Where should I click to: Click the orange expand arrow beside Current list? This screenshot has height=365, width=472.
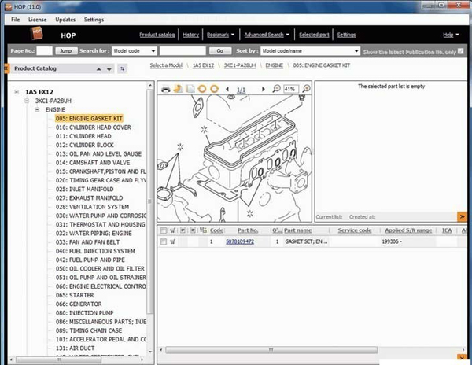462,216
